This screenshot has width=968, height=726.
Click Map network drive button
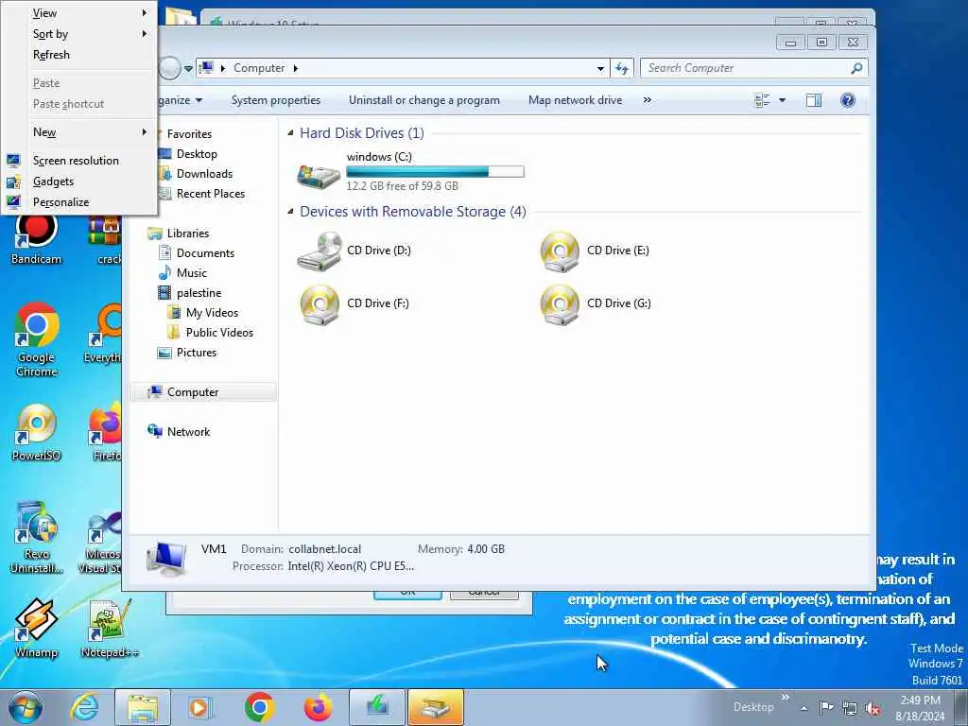point(575,100)
